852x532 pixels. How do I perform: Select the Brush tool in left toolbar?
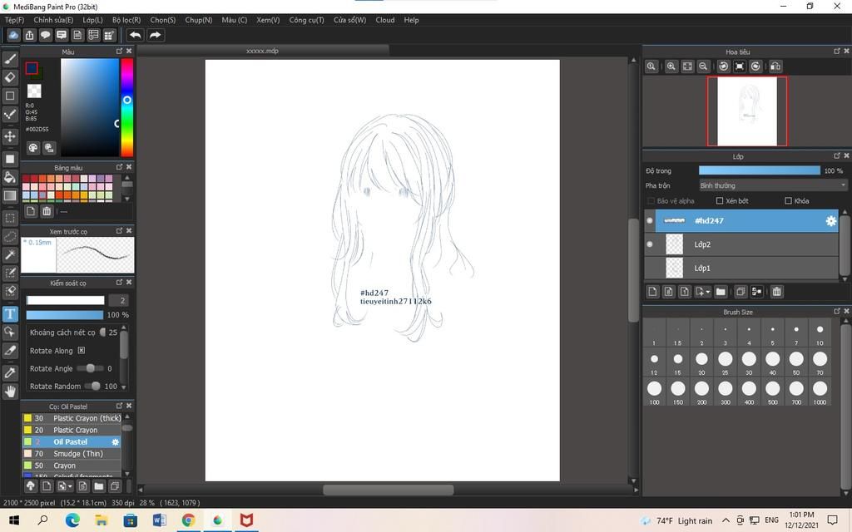click(10, 59)
